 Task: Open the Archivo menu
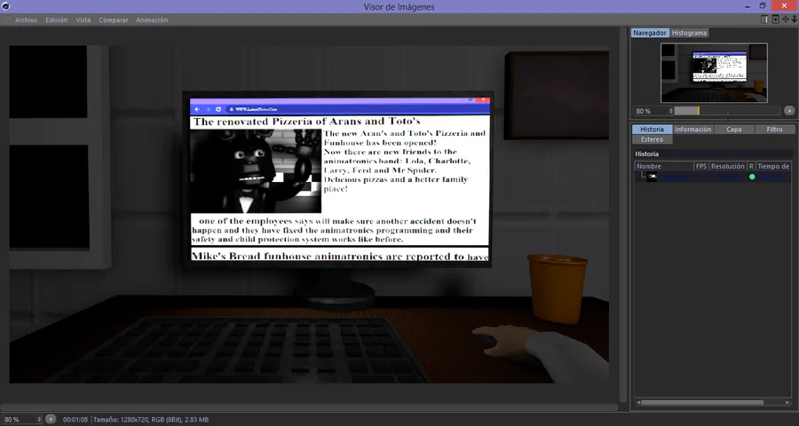coord(26,20)
